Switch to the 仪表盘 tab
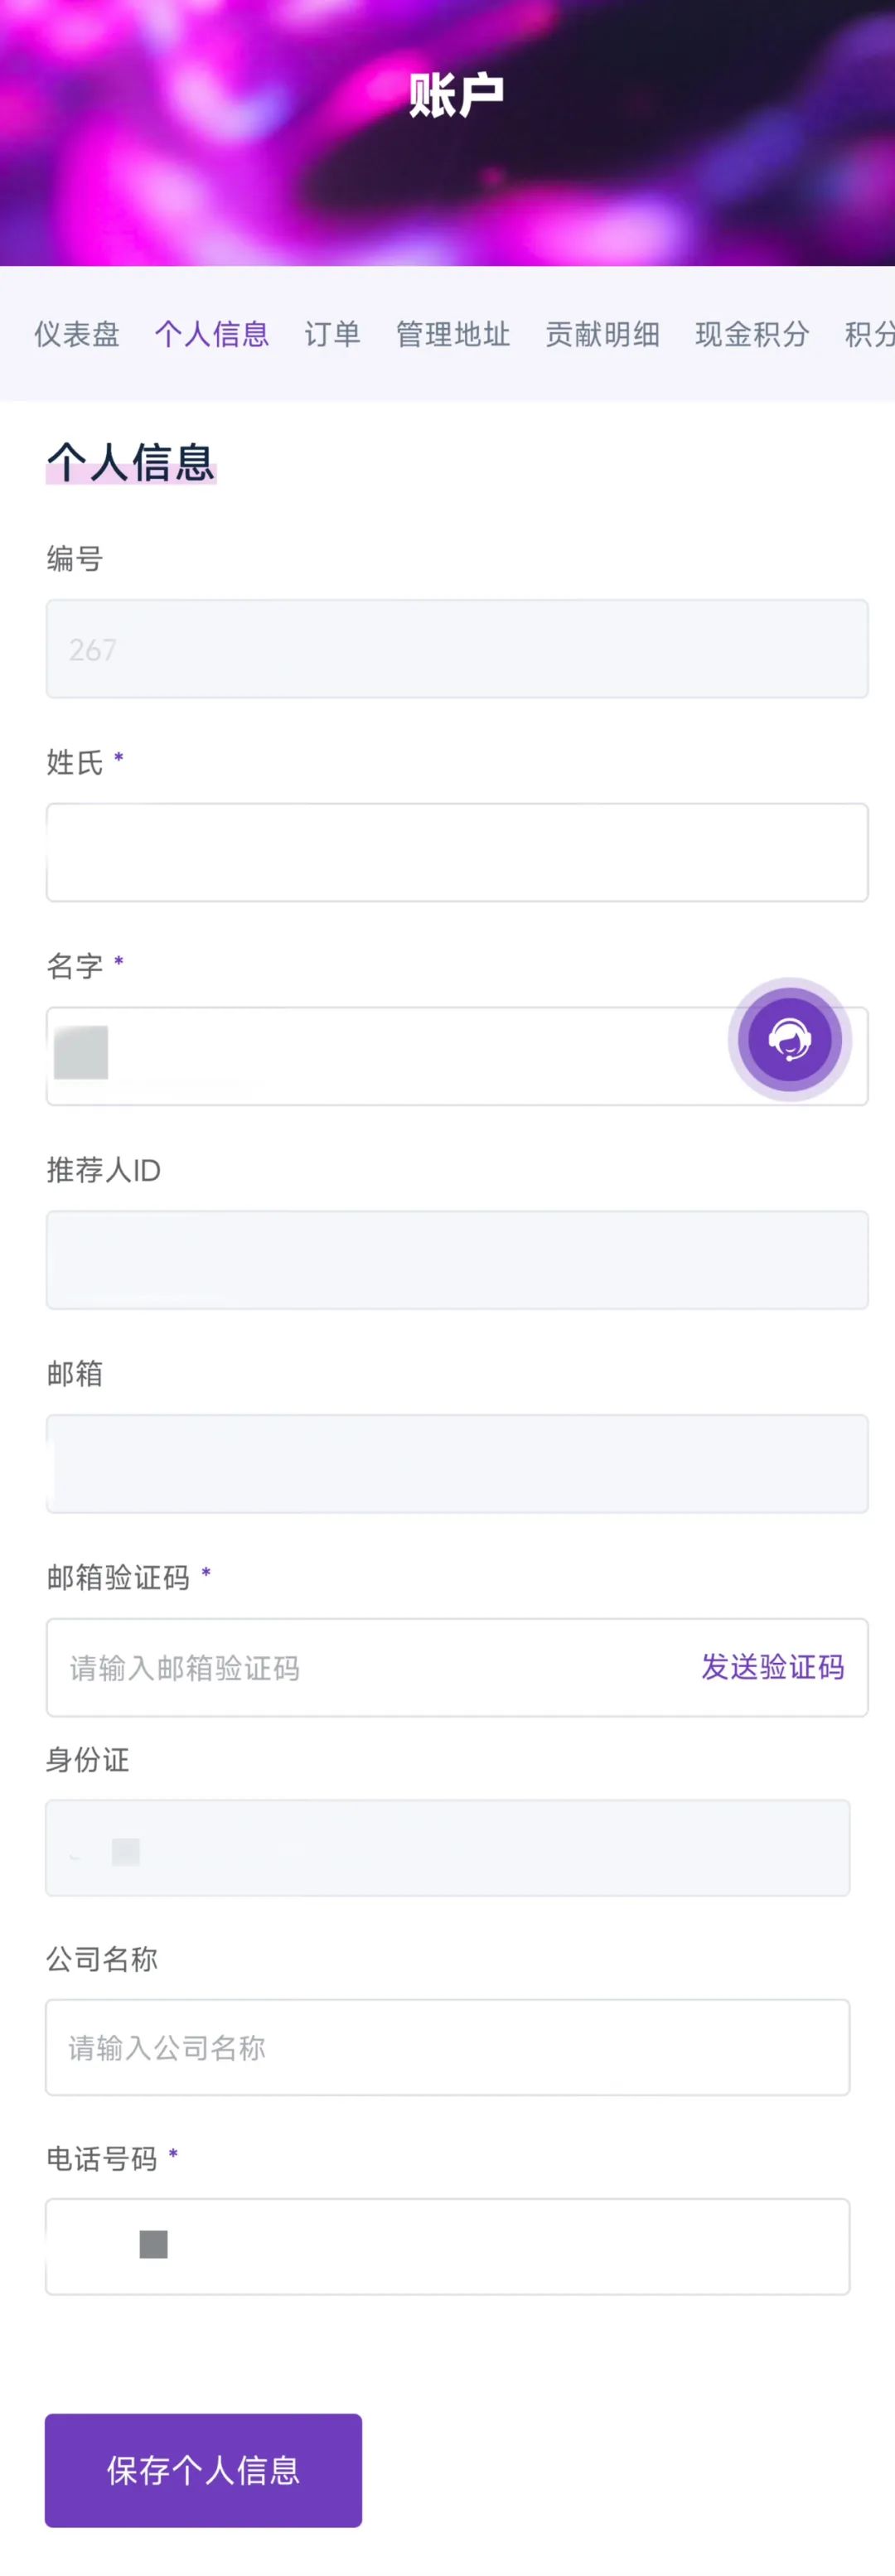 tap(77, 334)
